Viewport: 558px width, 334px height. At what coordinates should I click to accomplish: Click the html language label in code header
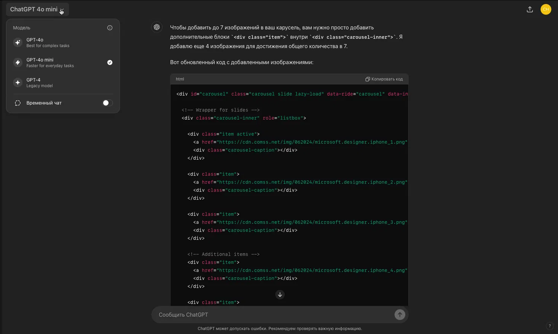point(180,79)
